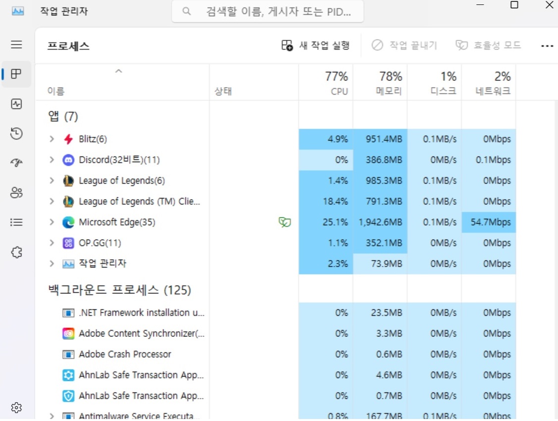Open the more options ellipsis menu
This screenshot has height=421, width=558.
tap(547, 46)
